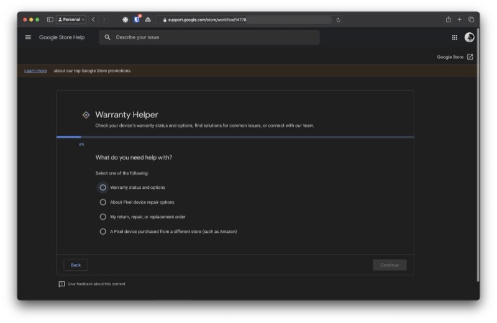
Task: Click the 6% progress label
Action: point(82,145)
